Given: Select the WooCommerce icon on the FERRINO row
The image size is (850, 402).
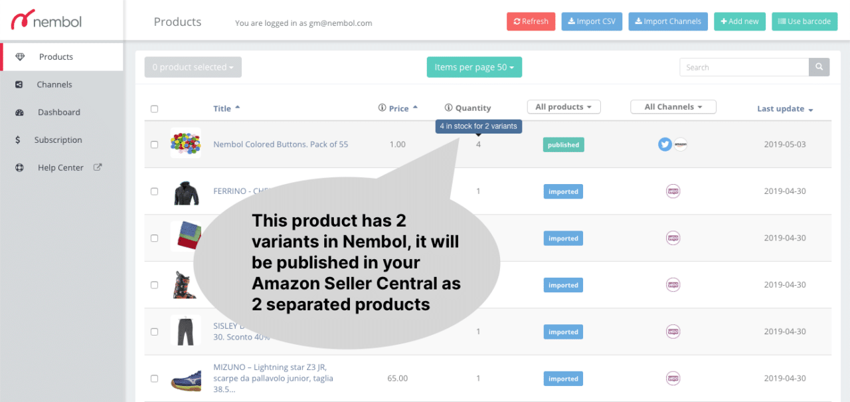Looking at the screenshot, I should (x=673, y=191).
